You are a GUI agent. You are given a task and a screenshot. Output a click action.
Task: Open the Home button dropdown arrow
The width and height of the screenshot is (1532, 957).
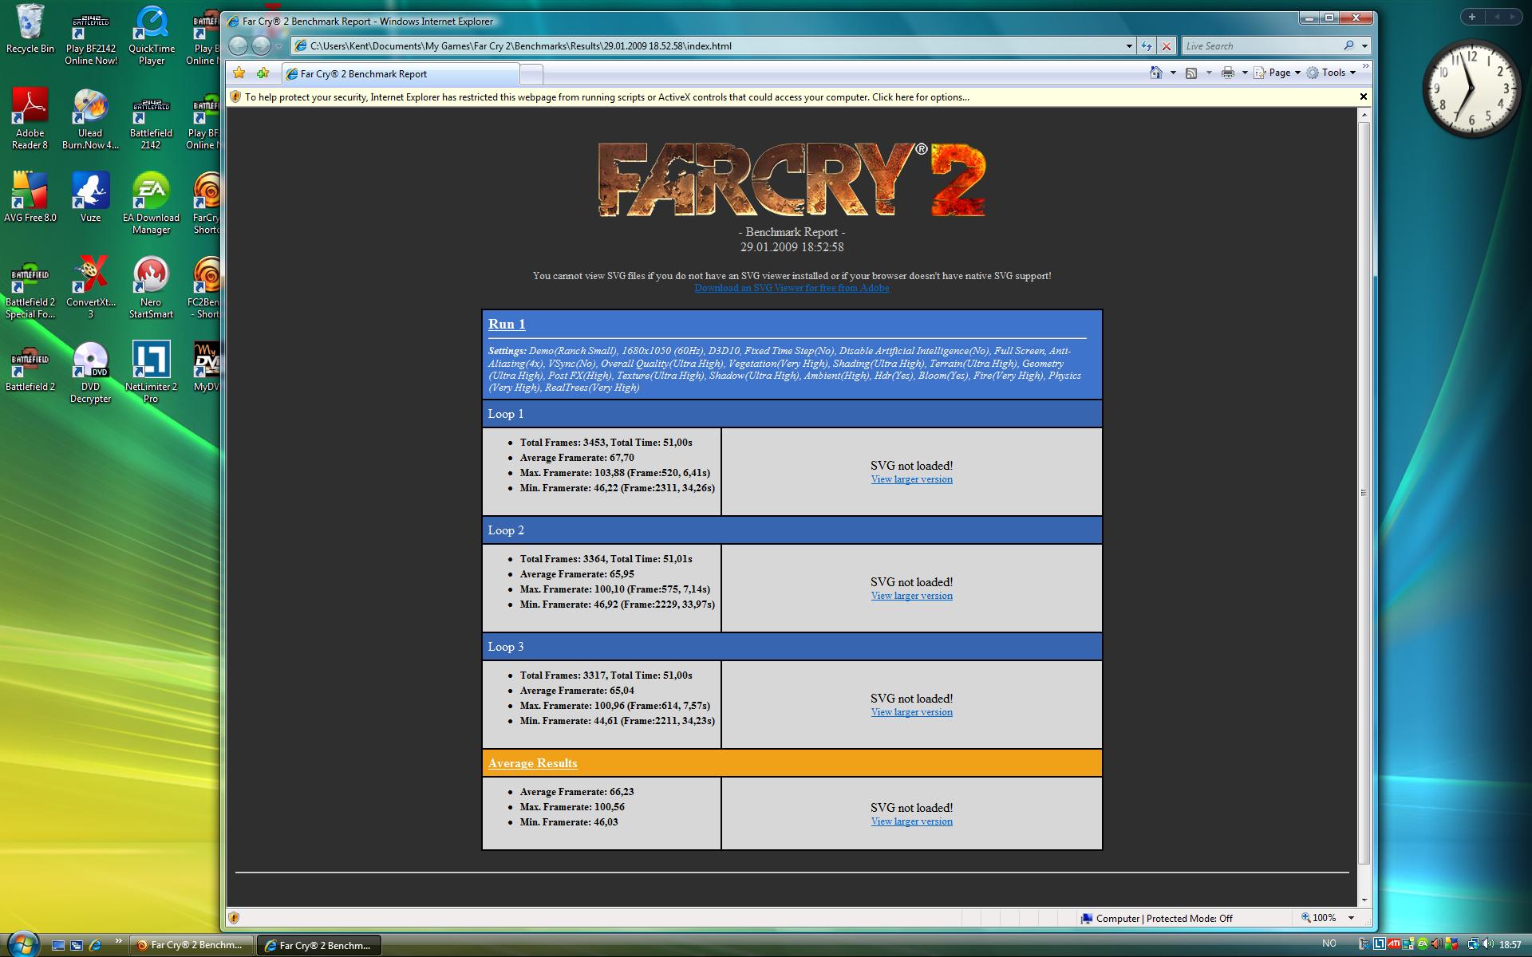(x=1172, y=73)
